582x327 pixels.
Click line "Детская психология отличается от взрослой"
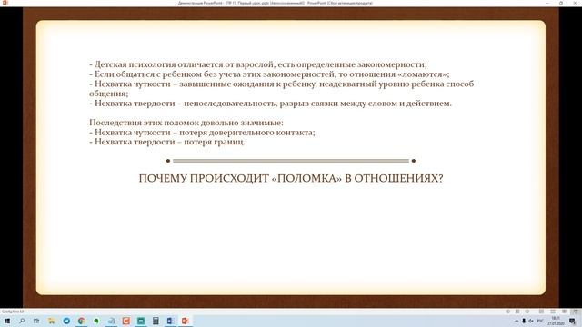click(258, 64)
